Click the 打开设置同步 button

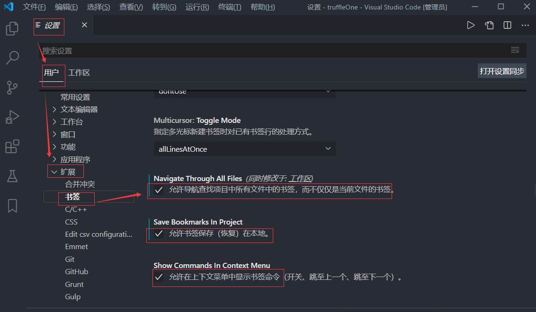[502, 71]
